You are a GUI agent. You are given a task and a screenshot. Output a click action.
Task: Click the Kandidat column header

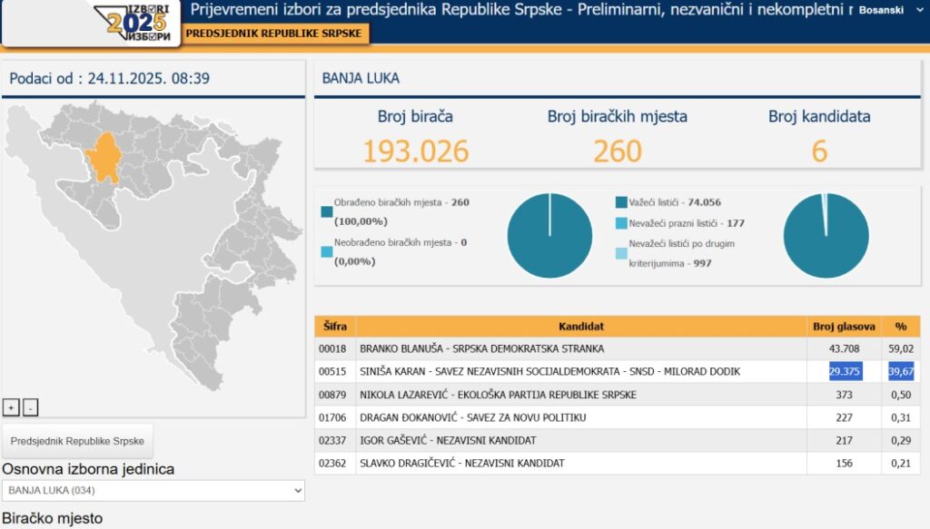(x=581, y=327)
